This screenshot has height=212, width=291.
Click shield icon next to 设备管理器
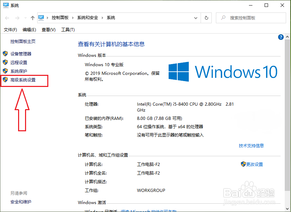(5, 54)
